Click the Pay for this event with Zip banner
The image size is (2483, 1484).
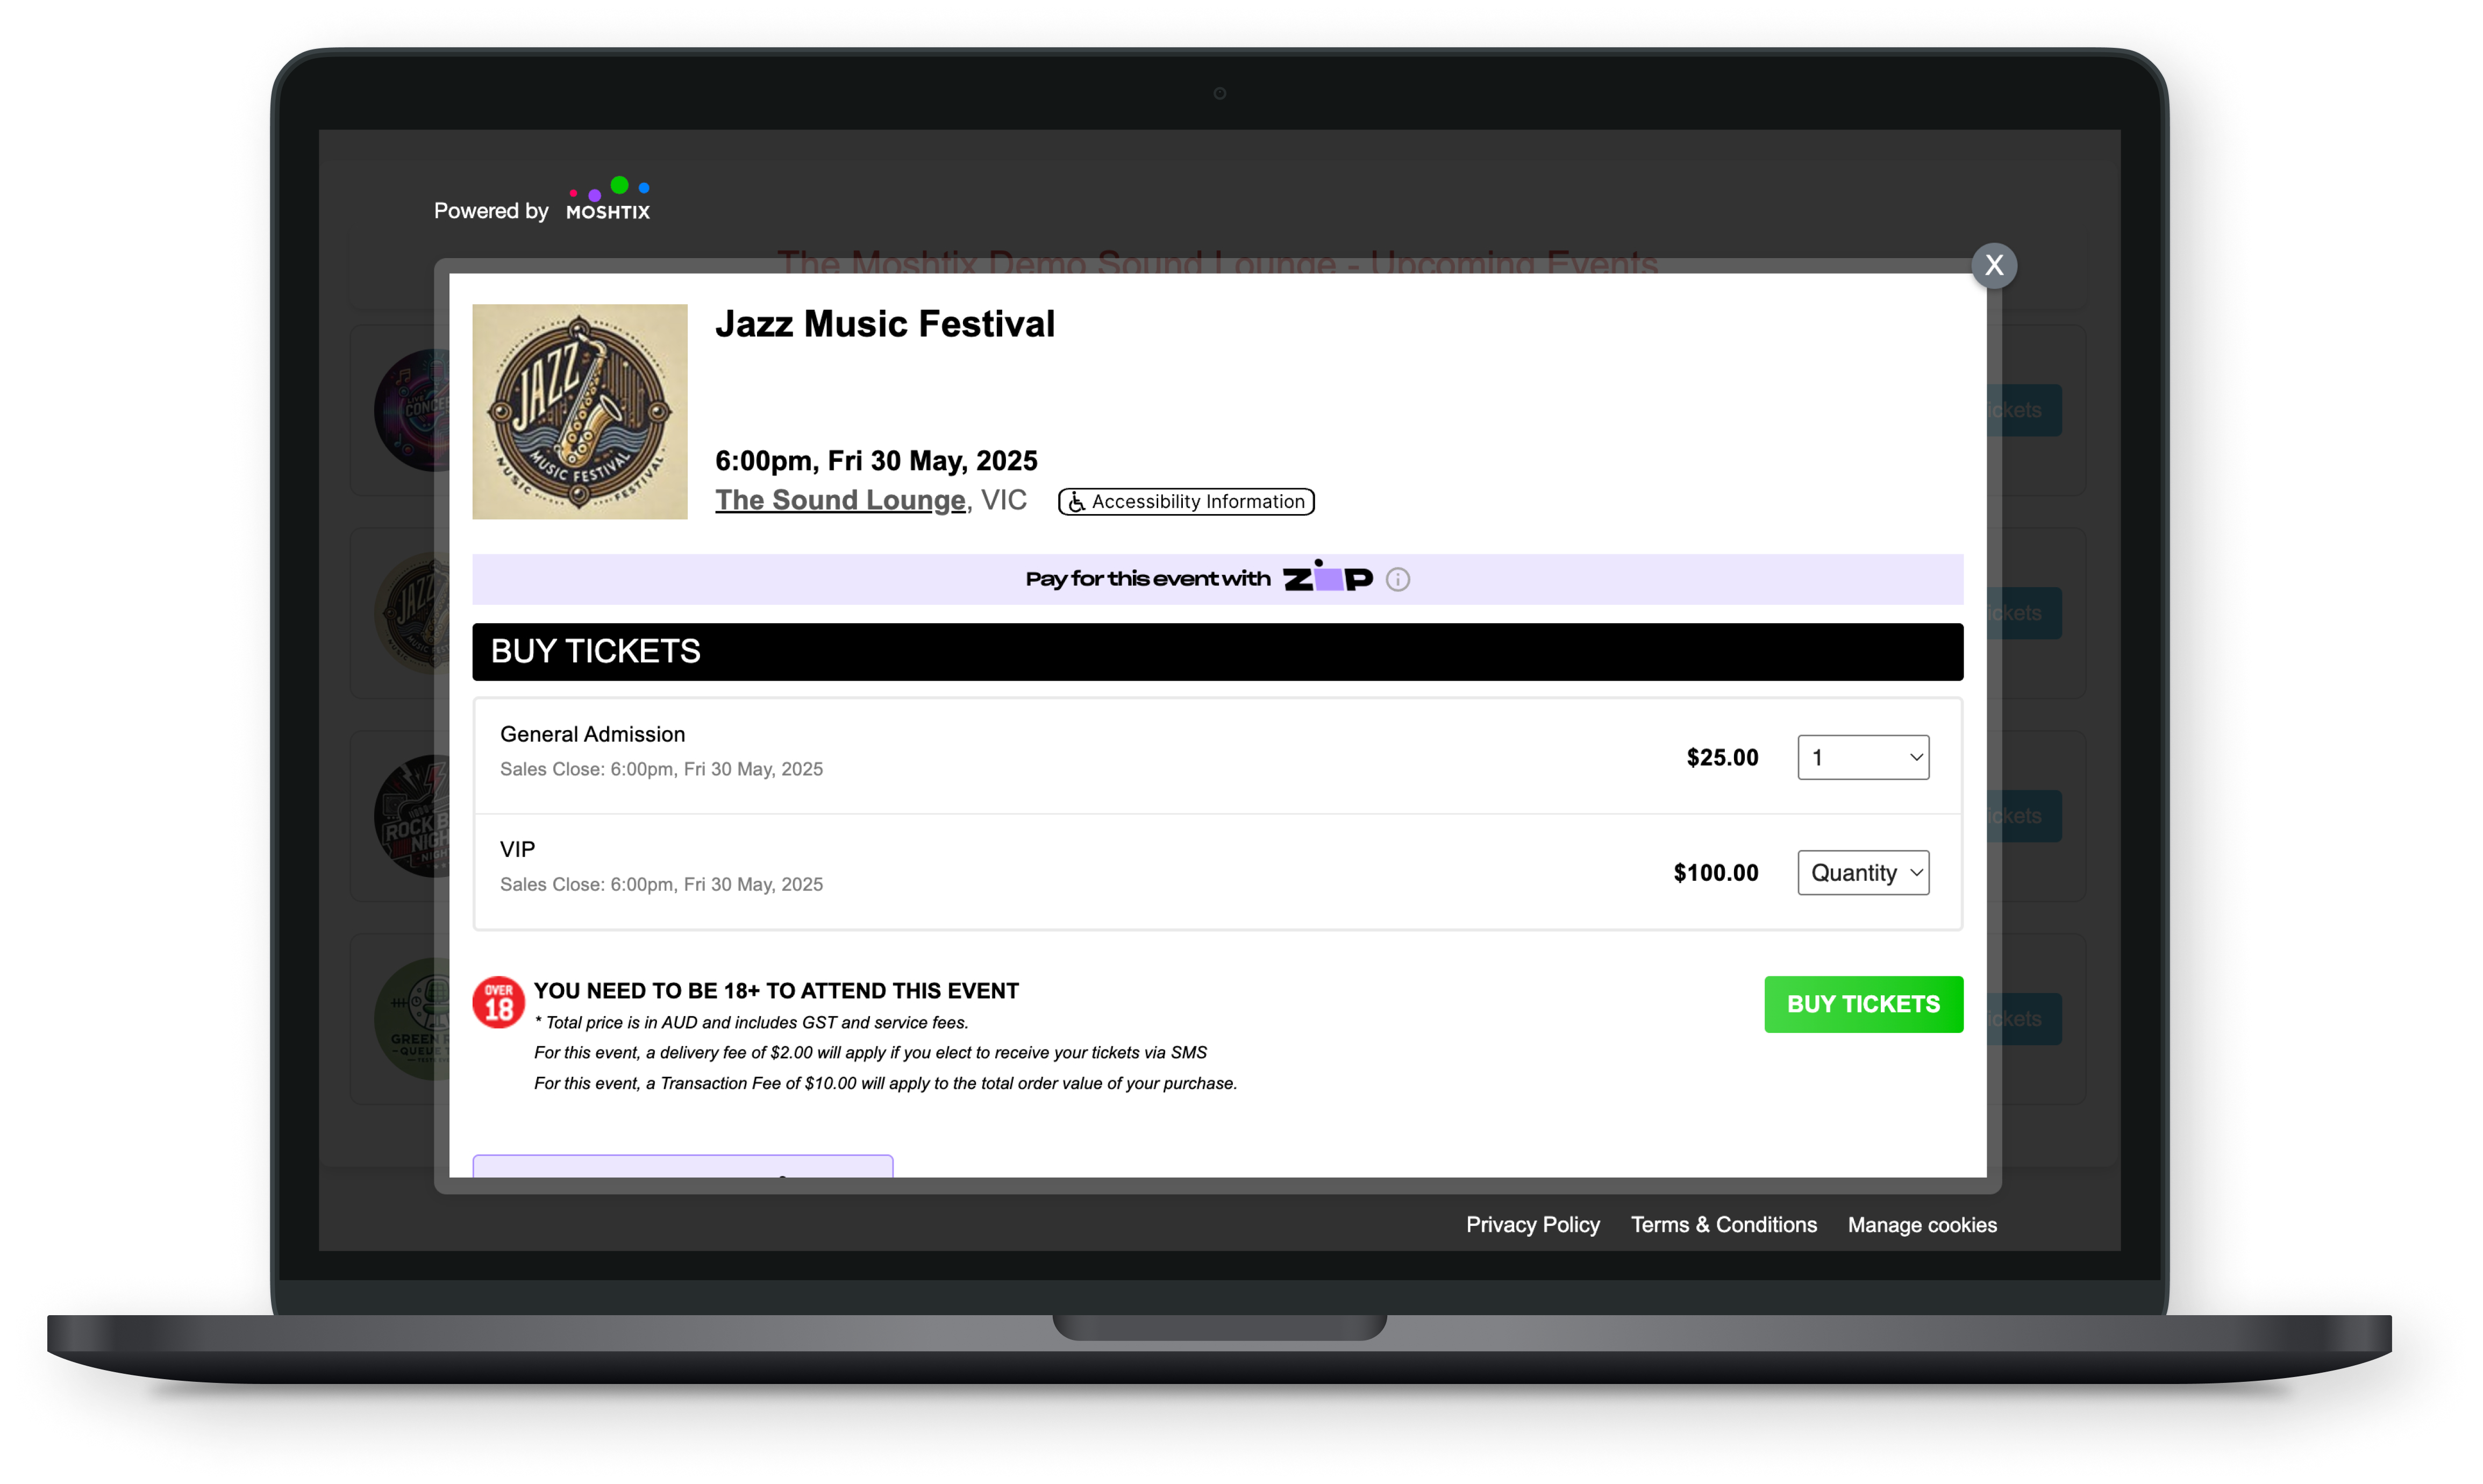[1217, 579]
